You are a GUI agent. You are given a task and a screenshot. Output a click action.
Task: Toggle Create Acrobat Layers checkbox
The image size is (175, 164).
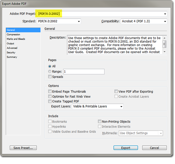point(116,96)
